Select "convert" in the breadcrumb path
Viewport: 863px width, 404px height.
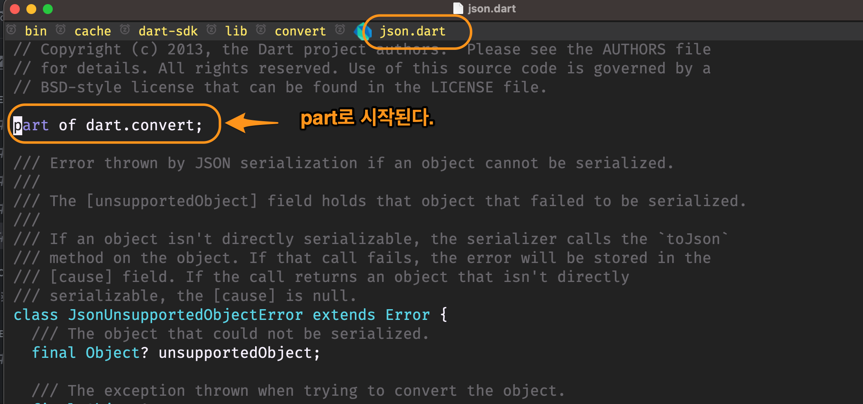(x=300, y=31)
